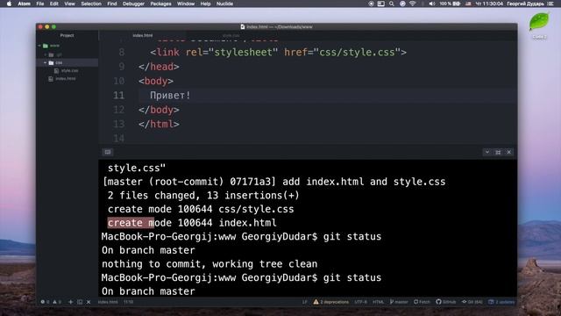561x316 pixels.
Task: Click the Wi-Fi status icon
Action: pos(413,4)
